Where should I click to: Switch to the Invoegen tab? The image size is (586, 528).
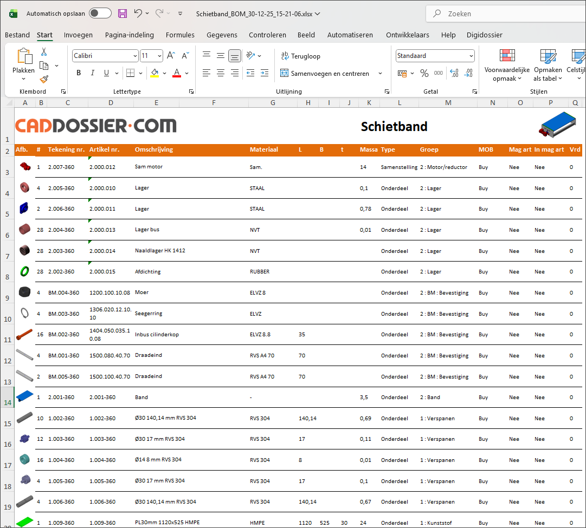(78, 35)
